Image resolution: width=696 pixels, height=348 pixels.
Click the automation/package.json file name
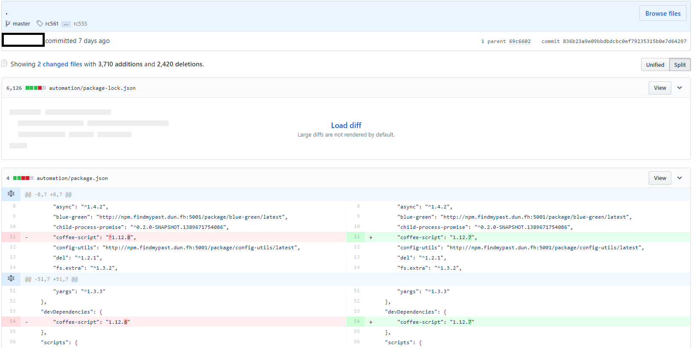coord(72,178)
